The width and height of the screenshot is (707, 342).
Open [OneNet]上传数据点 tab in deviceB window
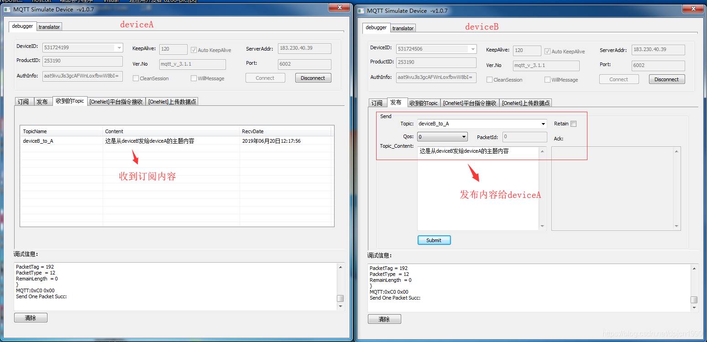526,103
